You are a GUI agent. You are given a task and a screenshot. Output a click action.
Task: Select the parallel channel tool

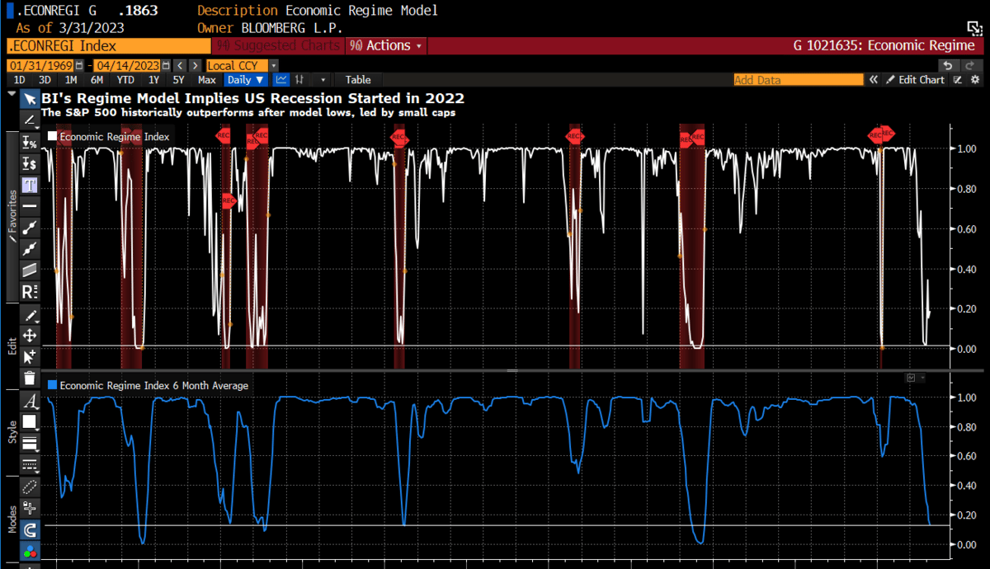(30, 270)
